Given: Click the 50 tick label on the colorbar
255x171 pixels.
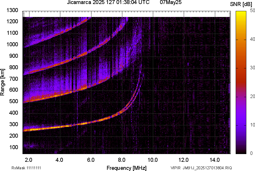Looking at the screenshot, I should [252, 11].
